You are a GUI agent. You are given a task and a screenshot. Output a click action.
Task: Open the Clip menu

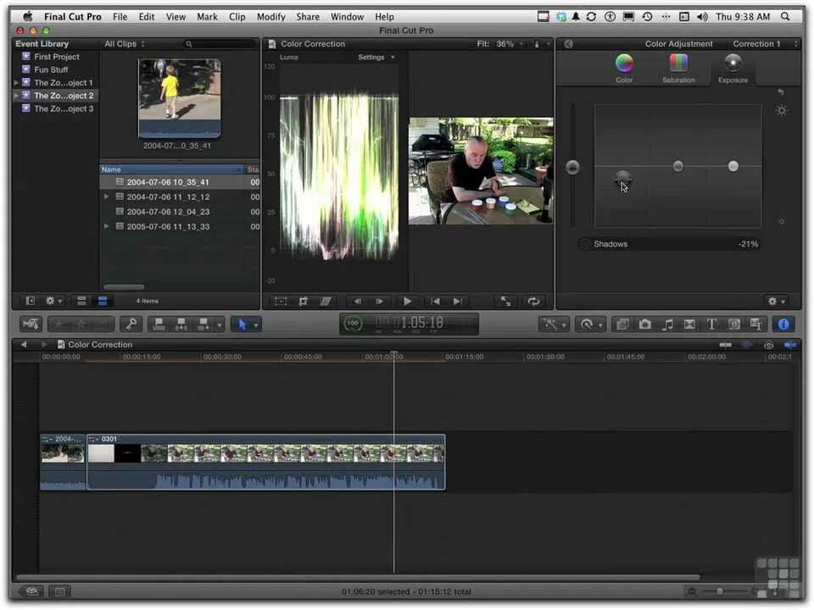point(237,17)
